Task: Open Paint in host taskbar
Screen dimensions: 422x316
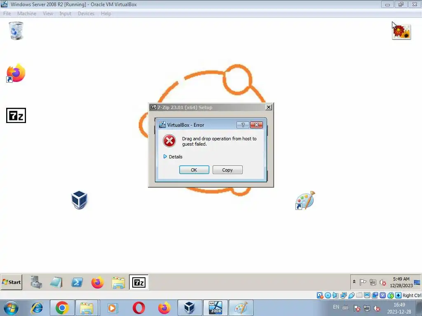Action: point(241,308)
